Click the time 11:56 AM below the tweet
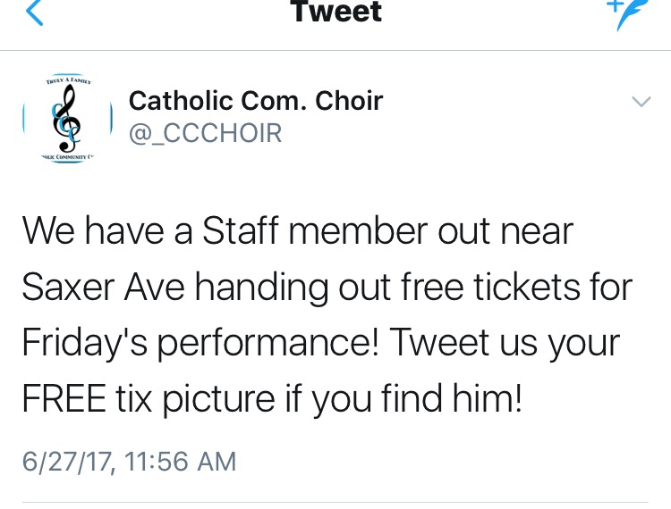 182,461
